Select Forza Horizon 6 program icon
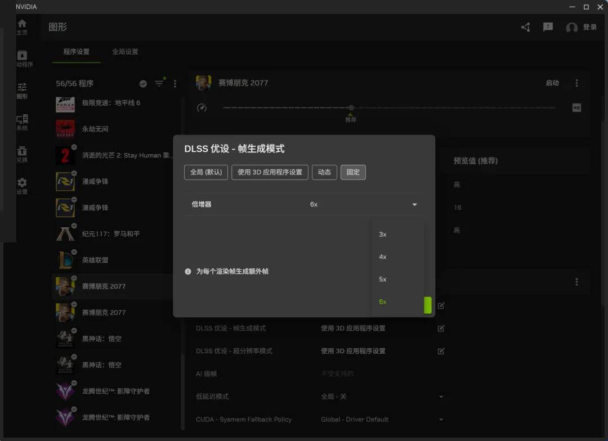Image resolution: width=608 pixels, height=441 pixels. click(65, 105)
